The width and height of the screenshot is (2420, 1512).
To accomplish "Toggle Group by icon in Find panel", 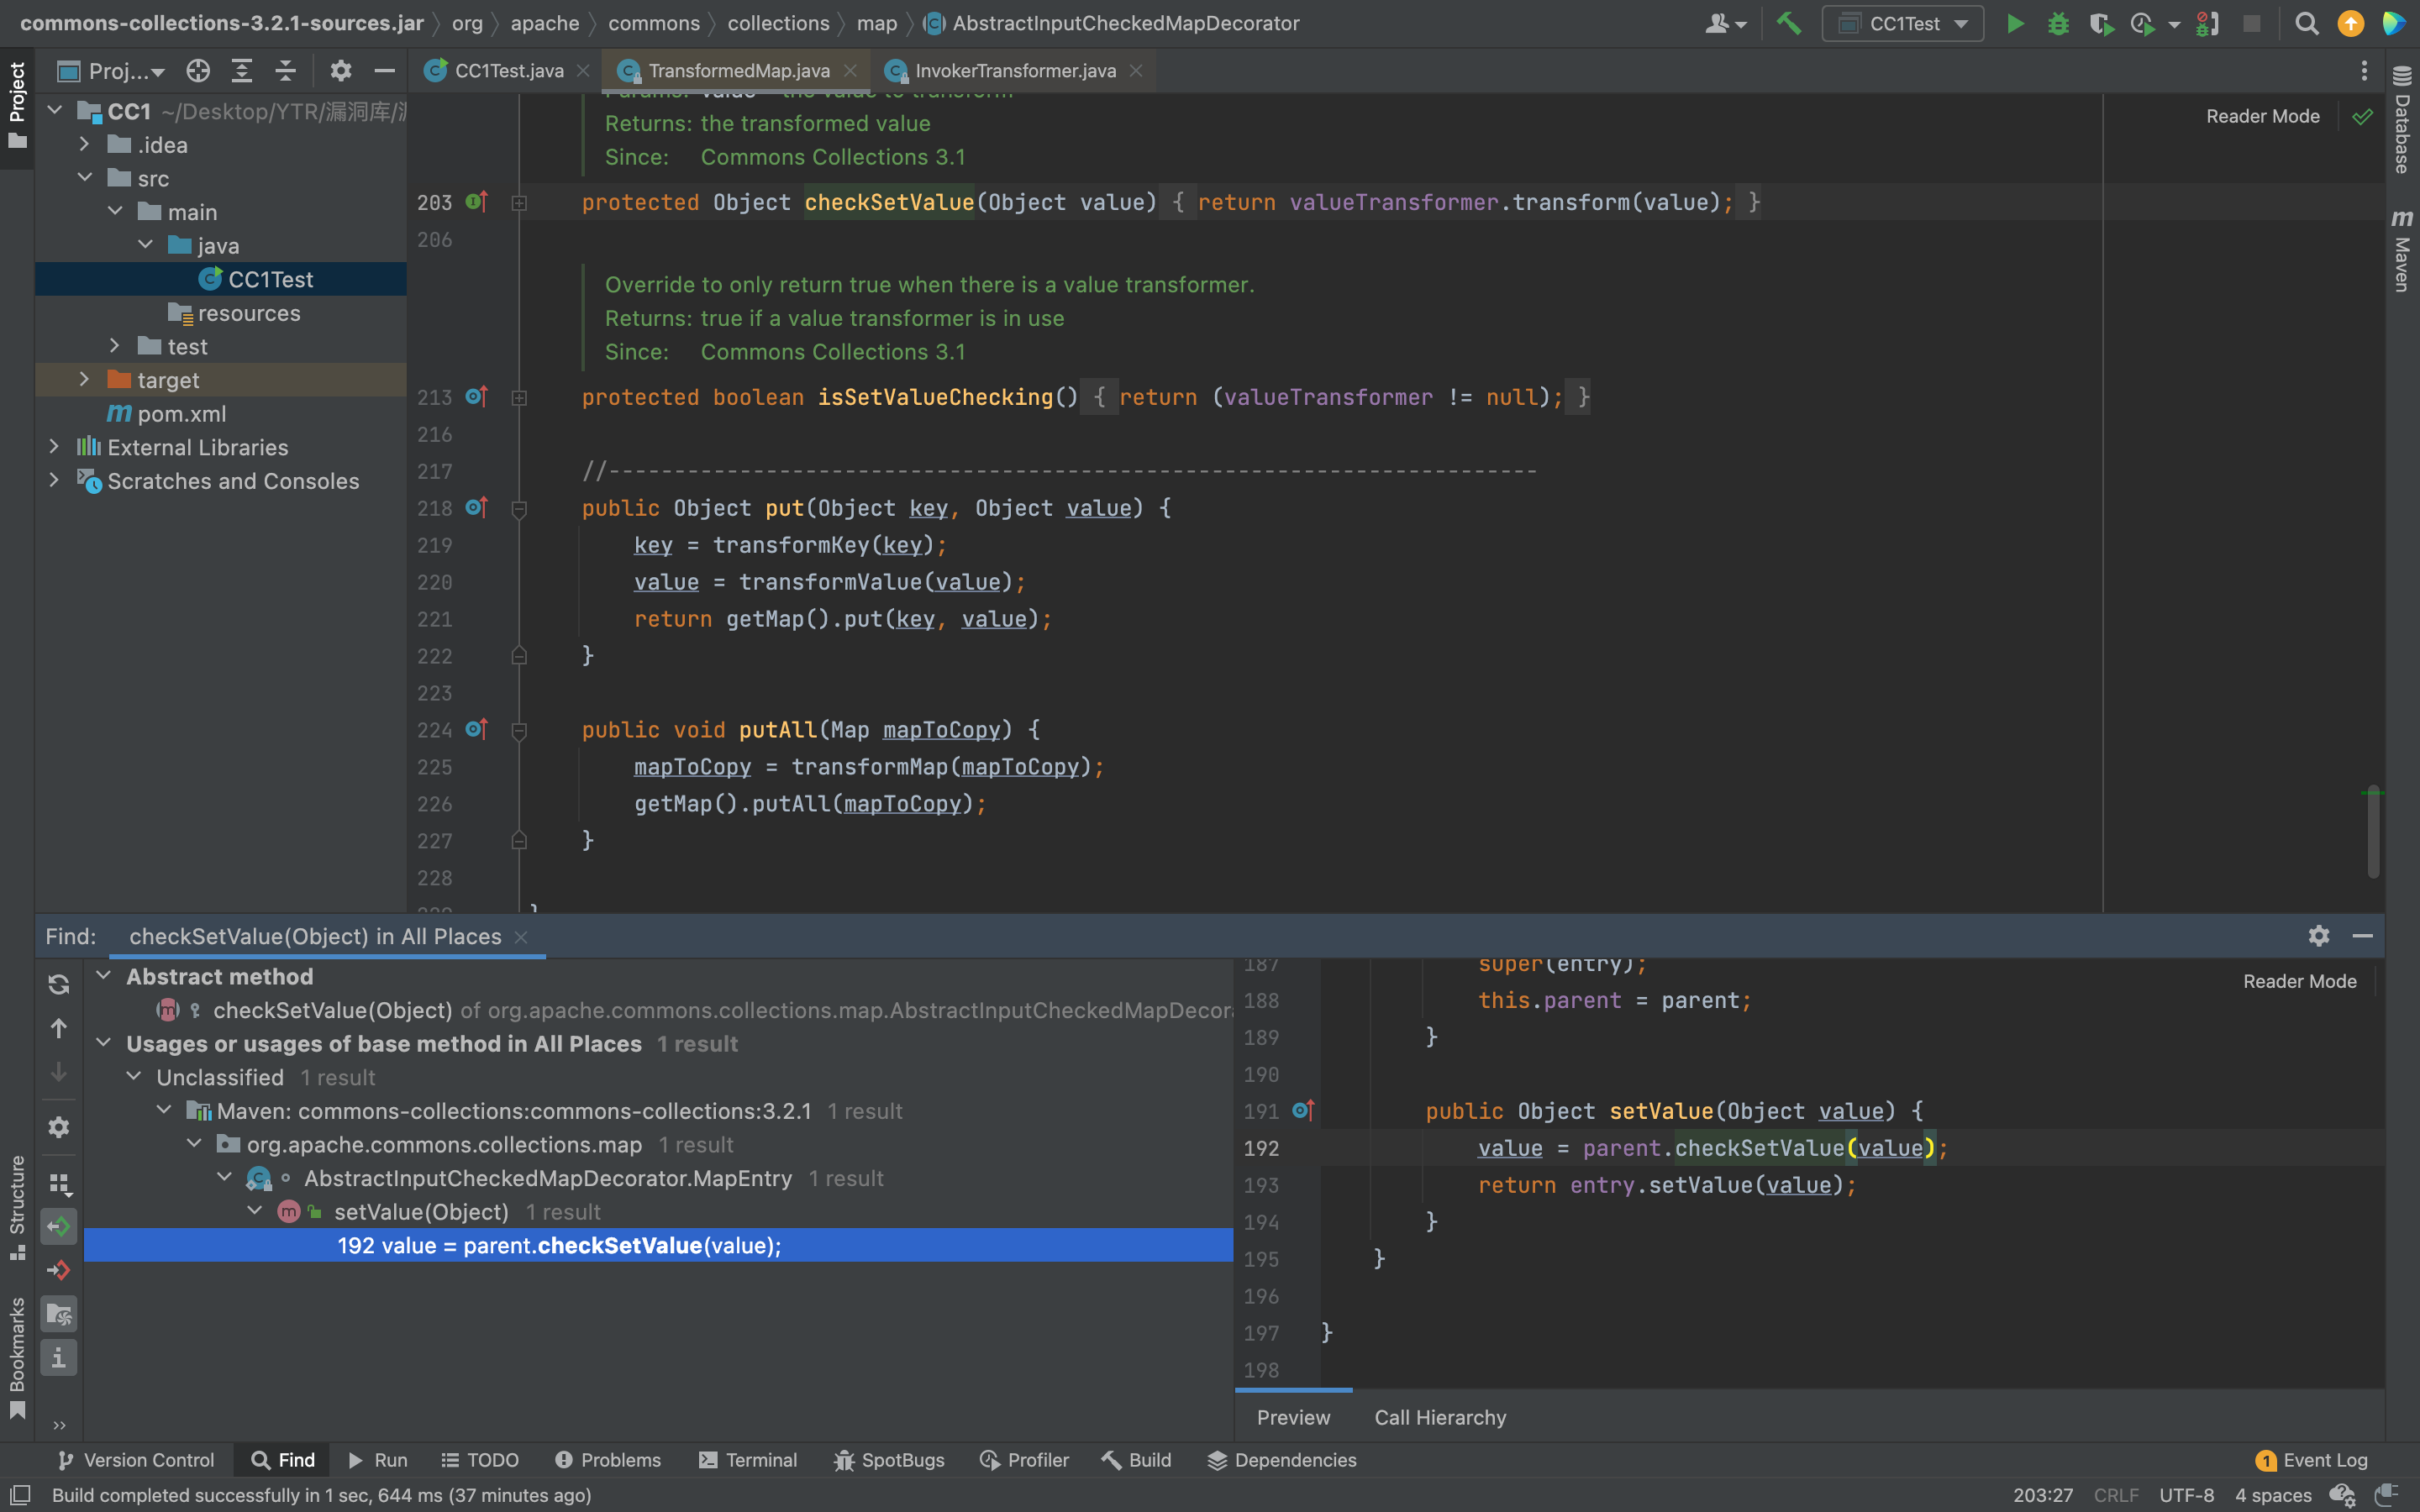I will (59, 1184).
